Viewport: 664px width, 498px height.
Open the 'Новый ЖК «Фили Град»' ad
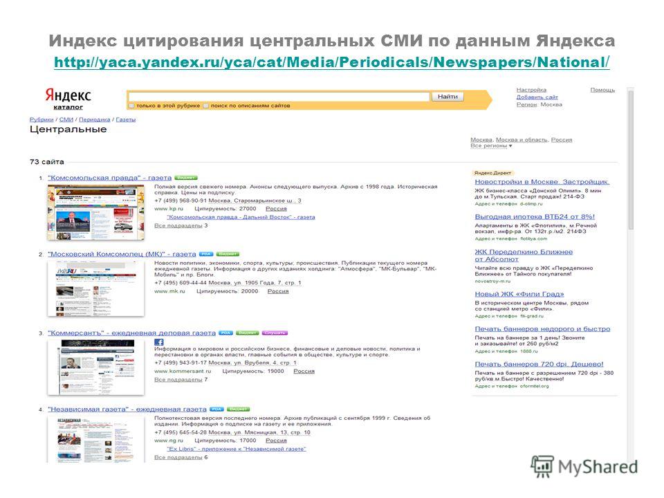(519, 294)
